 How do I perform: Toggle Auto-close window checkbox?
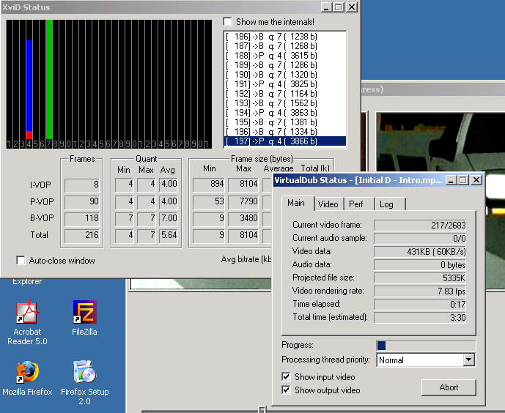[21, 260]
